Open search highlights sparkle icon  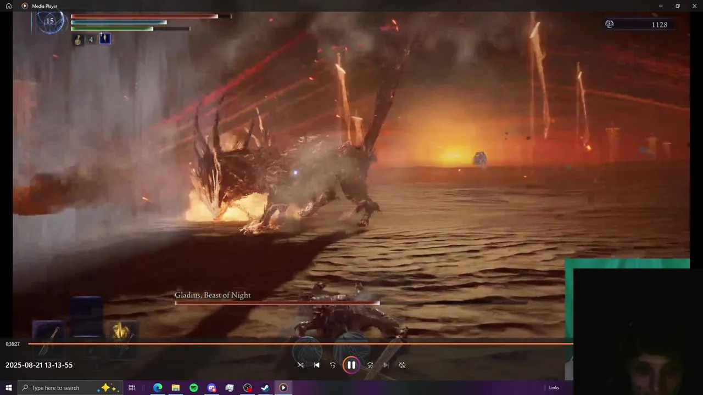click(x=108, y=388)
